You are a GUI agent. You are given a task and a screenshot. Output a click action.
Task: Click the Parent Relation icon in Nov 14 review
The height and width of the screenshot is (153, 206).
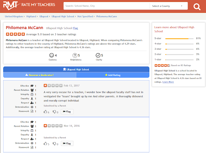[x=32, y=126]
